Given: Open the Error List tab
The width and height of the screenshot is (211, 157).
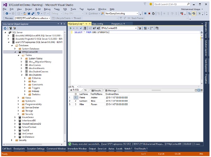Looking at the screenshot, I should pyautogui.click(x=102, y=149).
